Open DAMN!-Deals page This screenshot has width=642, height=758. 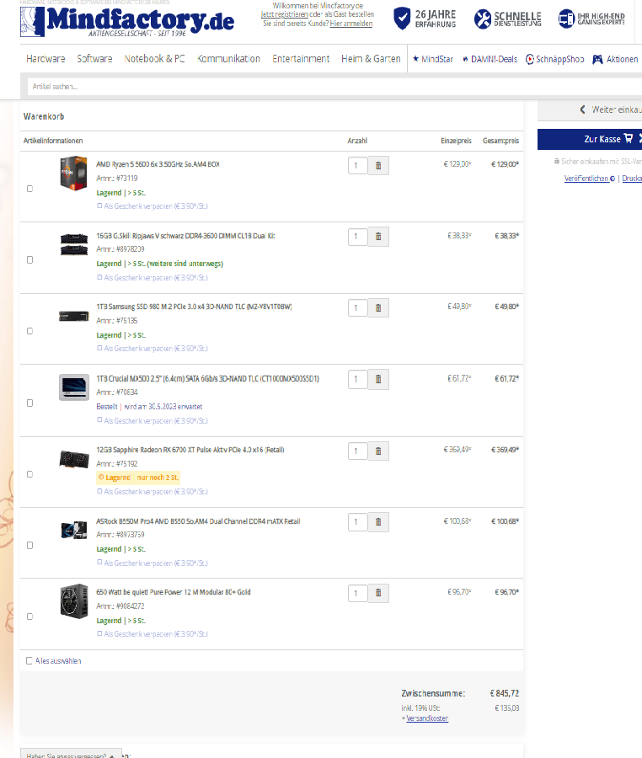coord(490,59)
